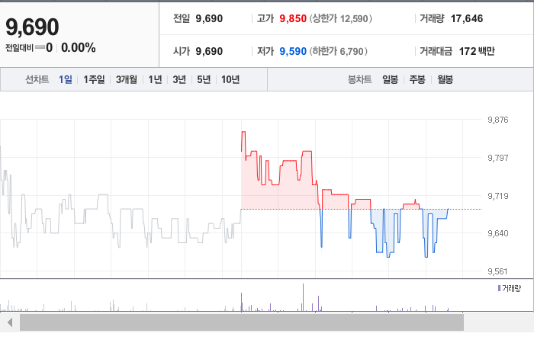534x343 pixels.
Task: Click the gray horizontal scrollbar thumb
Action: (242, 322)
